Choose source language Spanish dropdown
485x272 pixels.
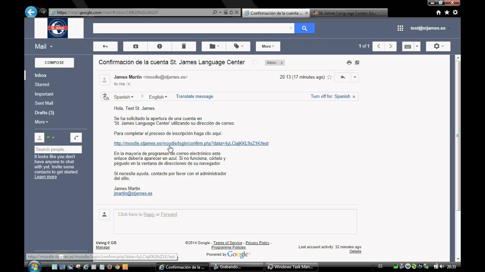click(x=124, y=97)
